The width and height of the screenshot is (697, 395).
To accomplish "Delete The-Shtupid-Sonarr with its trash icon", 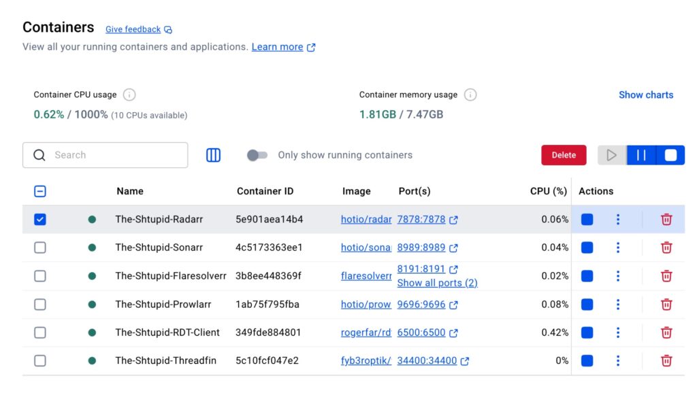I will pyautogui.click(x=666, y=247).
